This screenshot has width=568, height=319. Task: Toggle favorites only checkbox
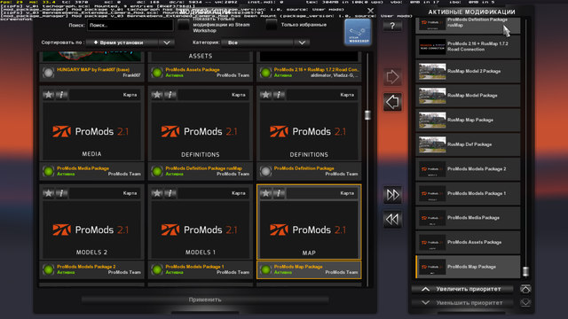coord(272,25)
